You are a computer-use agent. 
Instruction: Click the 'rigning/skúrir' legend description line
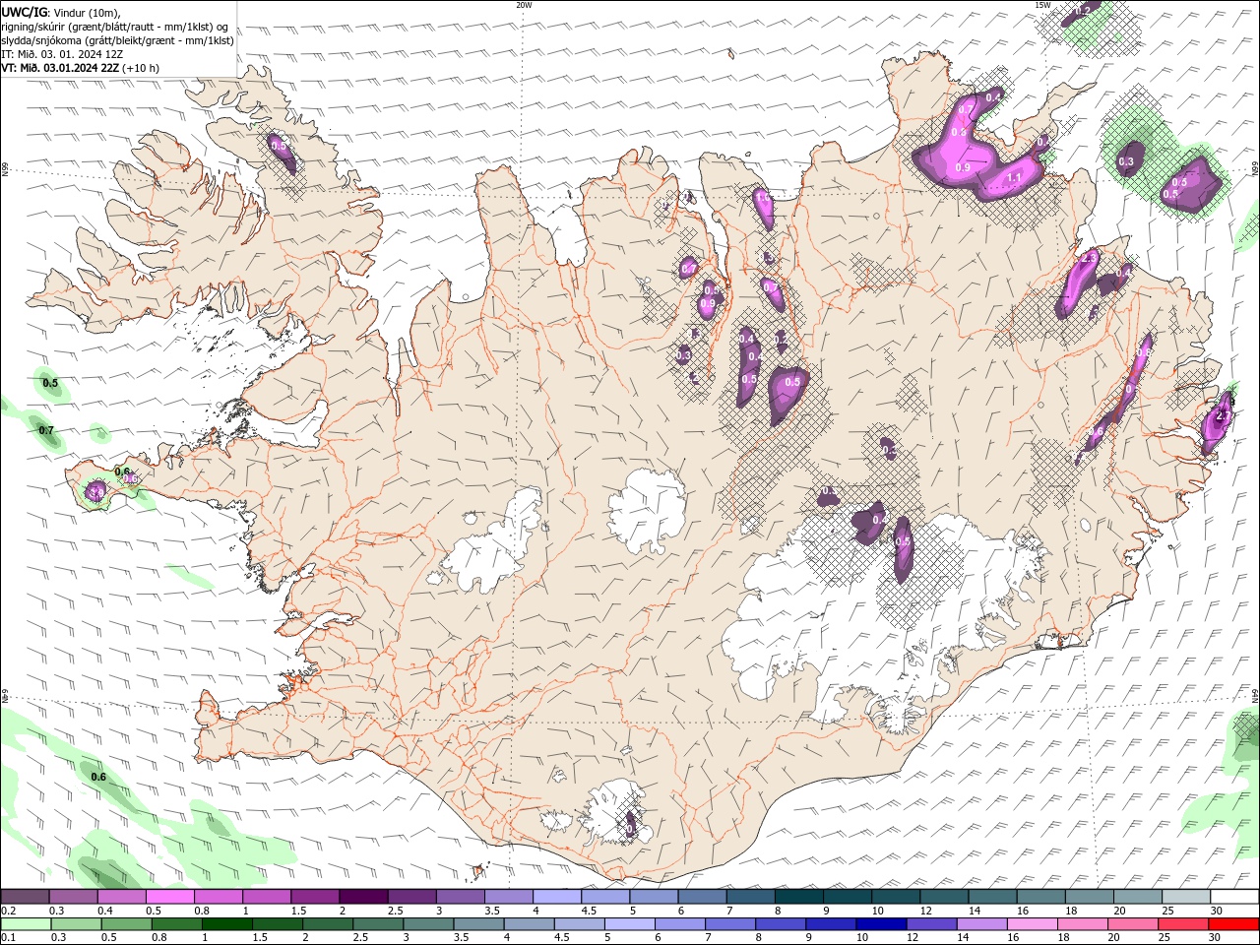pos(115,27)
